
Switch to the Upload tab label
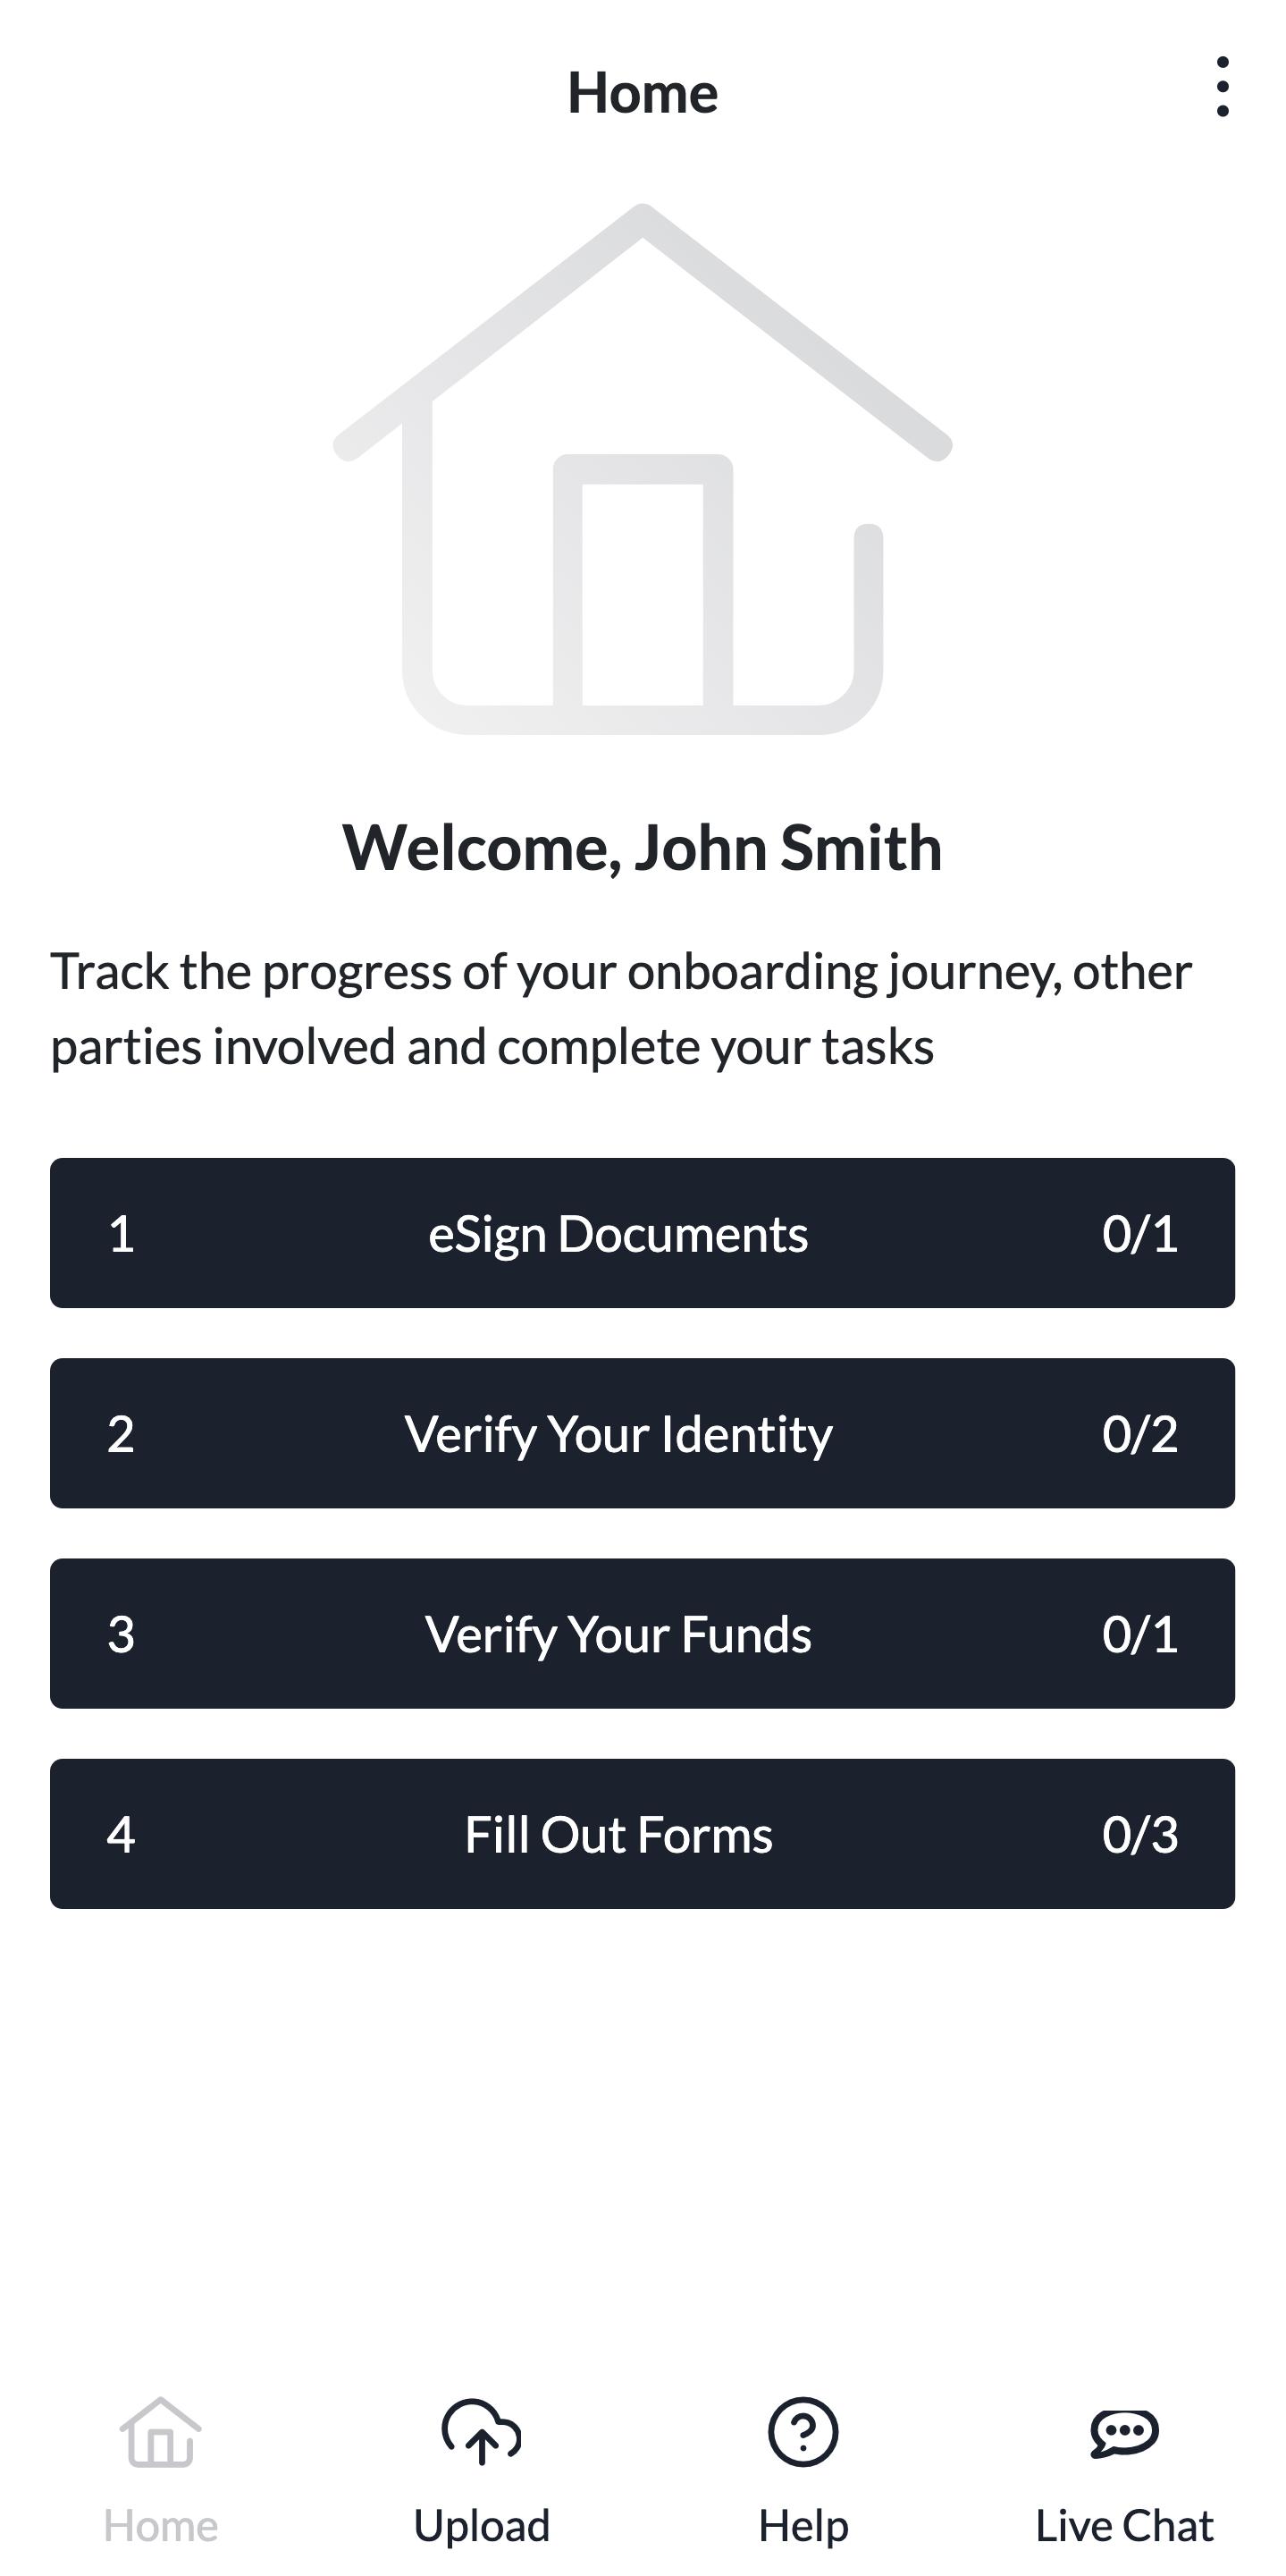(482, 2525)
